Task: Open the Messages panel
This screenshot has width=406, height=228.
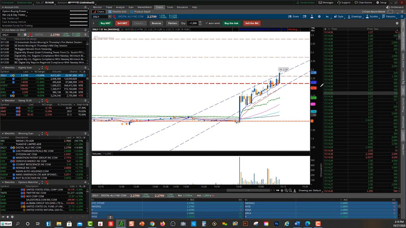Action: click(x=326, y=3)
